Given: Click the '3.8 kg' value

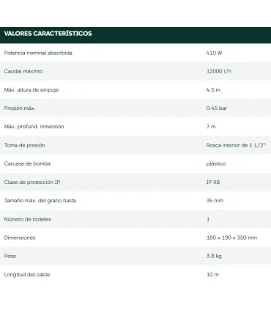Looking at the screenshot, I should [x=214, y=256].
